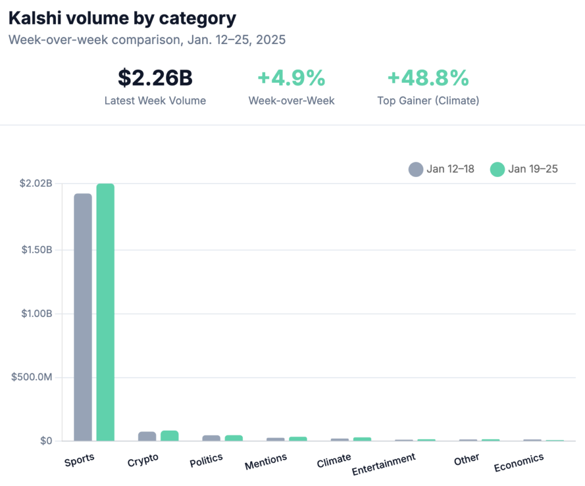
Task: Click the Sports category axis label
Action: 79,459
